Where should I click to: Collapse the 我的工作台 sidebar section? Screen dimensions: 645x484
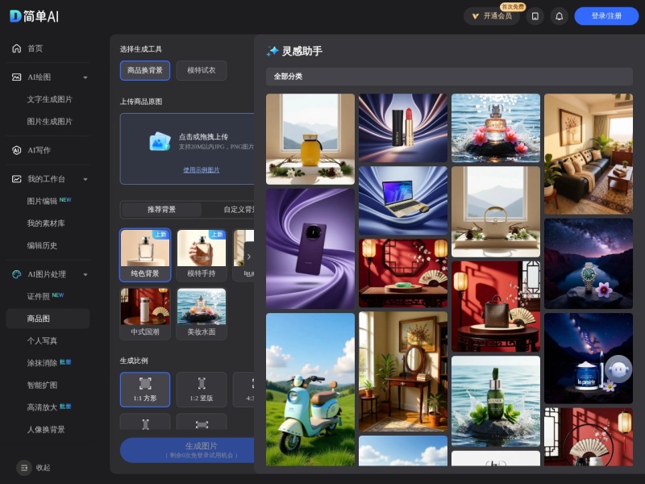[85, 179]
